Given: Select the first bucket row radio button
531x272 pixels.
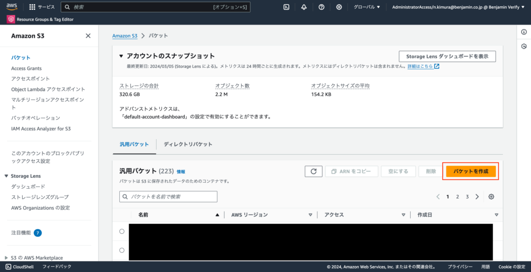Looking at the screenshot, I should 122,232.
